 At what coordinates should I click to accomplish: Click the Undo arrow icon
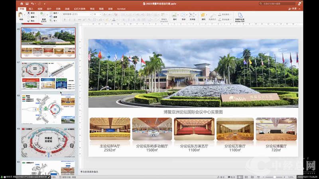(x=32, y=4)
